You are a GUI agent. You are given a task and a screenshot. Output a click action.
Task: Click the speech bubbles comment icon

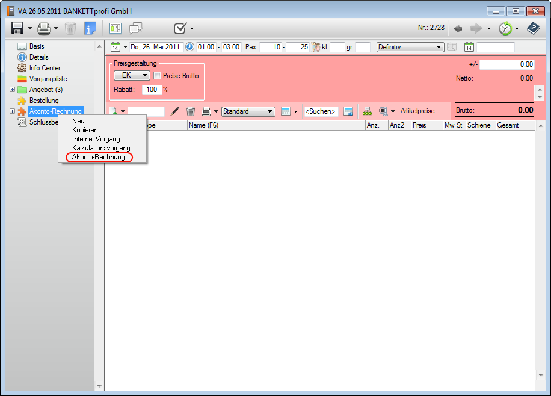136,28
